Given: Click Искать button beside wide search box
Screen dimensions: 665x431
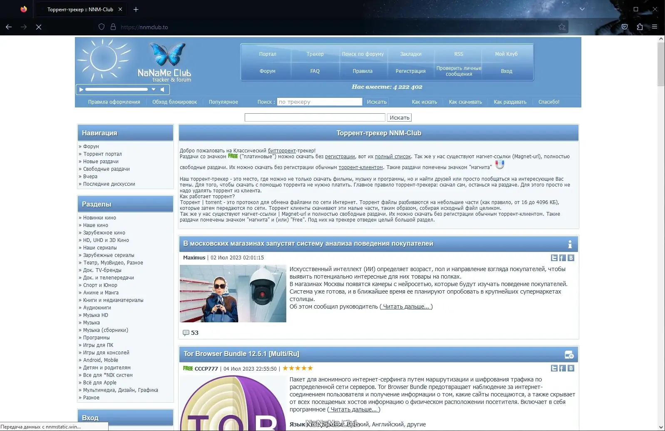Looking at the screenshot, I should point(399,117).
